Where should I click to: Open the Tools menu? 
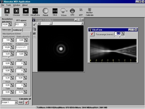(x=8, y=5)
